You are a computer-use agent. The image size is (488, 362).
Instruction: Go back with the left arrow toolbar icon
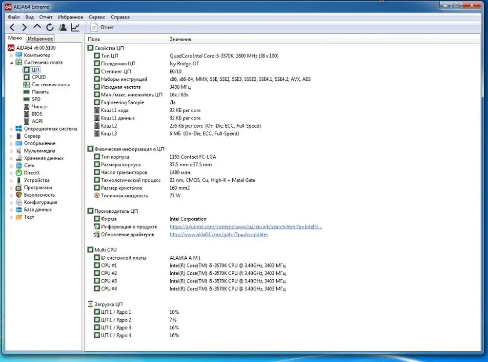pos(12,27)
